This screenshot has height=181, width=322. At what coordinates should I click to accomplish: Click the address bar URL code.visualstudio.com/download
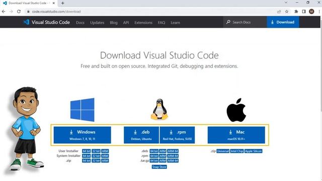[x=56, y=12]
